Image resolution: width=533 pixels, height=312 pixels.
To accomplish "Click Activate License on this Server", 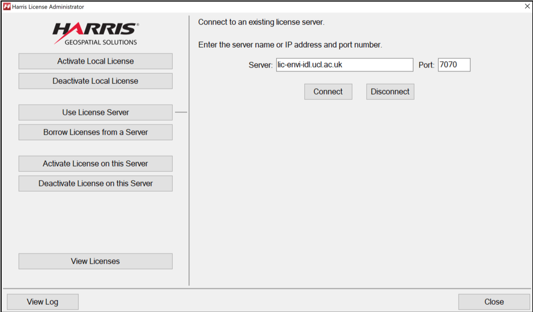I will (95, 164).
